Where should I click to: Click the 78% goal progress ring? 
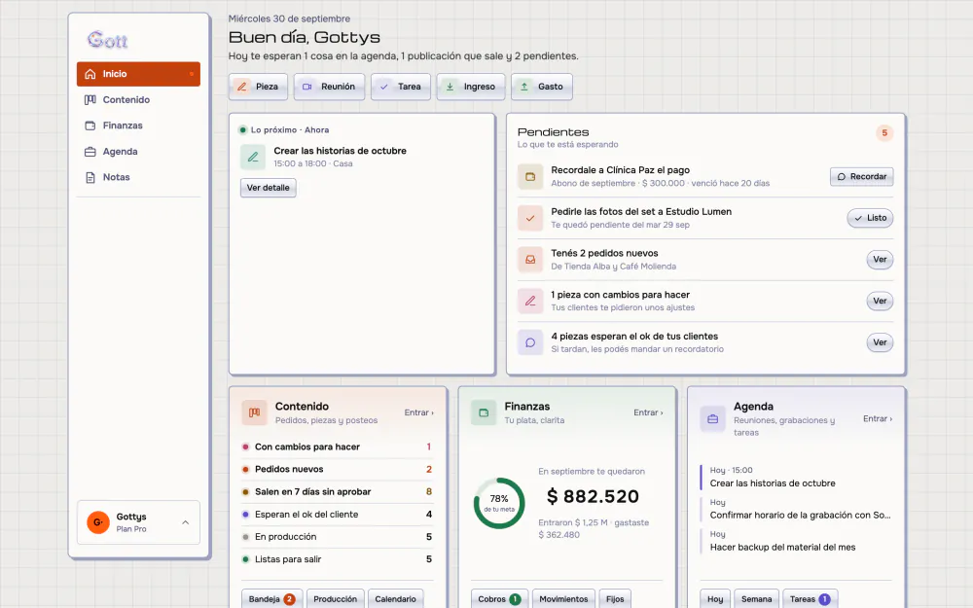(499, 503)
